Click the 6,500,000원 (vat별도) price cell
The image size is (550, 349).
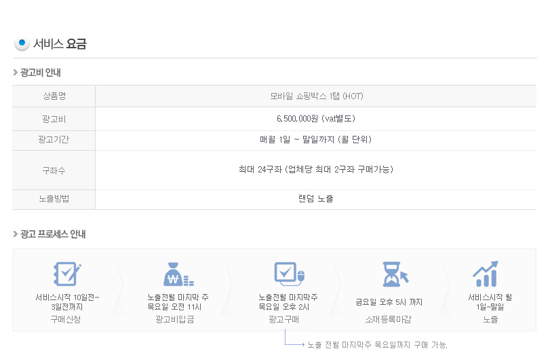(x=316, y=119)
